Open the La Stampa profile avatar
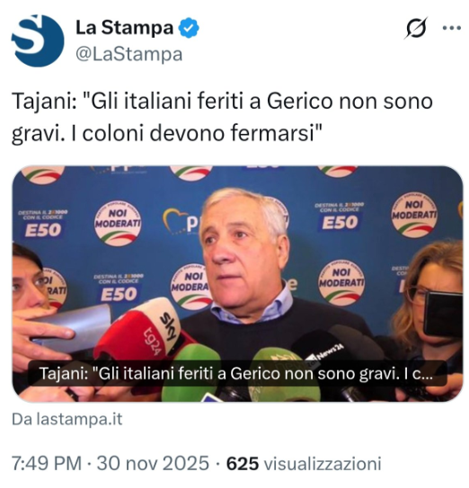Viewport: 469px width, 488px height. (x=38, y=40)
